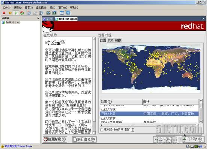207x149 pixels.
Task: Click the Console view toolbar icon
Action: (68, 13)
